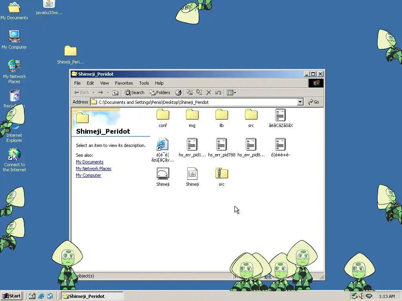Open the History toolbar icon
The image size is (402, 301).
coord(178,92)
